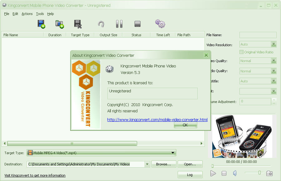The image size is (281, 181).
Task: Click the Copyright(C) 2010 Kingconvert Corp. text
Action: (140, 105)
